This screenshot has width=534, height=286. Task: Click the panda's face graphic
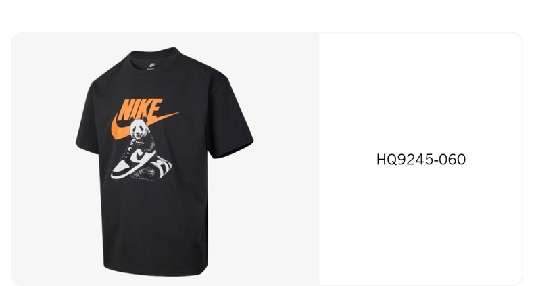tap(139, 128)
